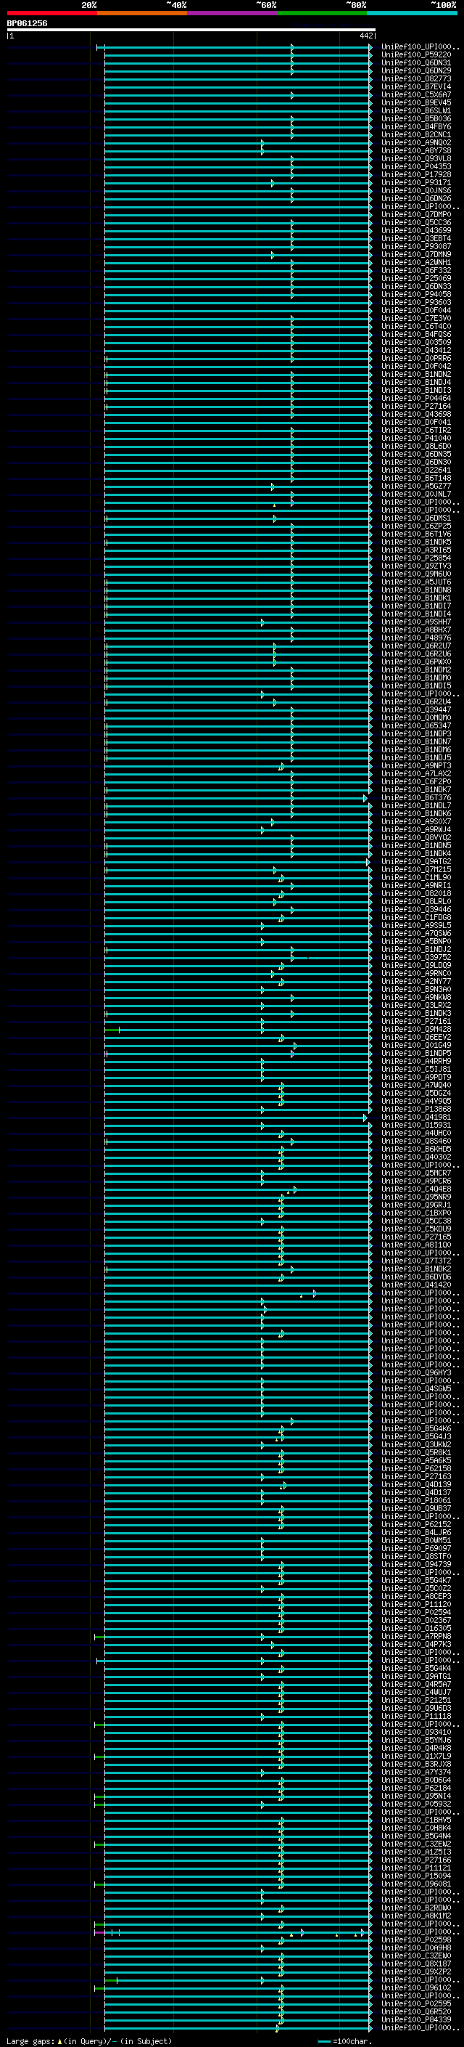Click the red 20% identity legend segment
The image size is (464, 2047).
(x=51, y=14)
